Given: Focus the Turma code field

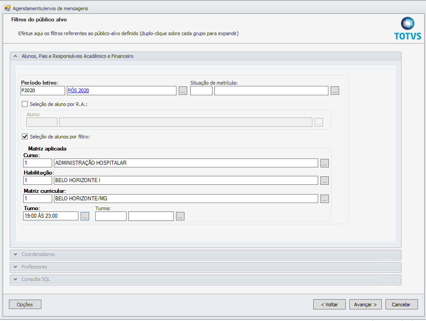Looking at the screenshot, I should click(x=111, y=216).
